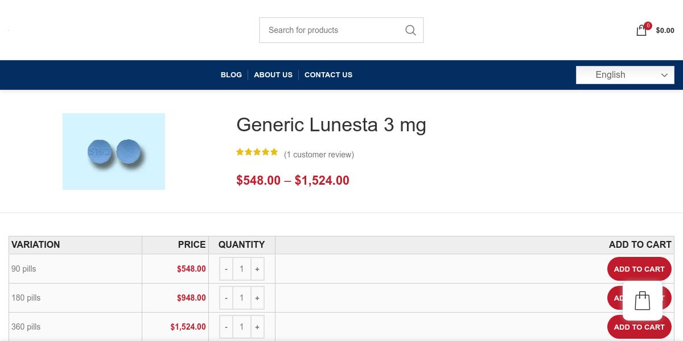Go to About Us page
This screenshot has height=341, width=683.
click(x=273, y=75)
